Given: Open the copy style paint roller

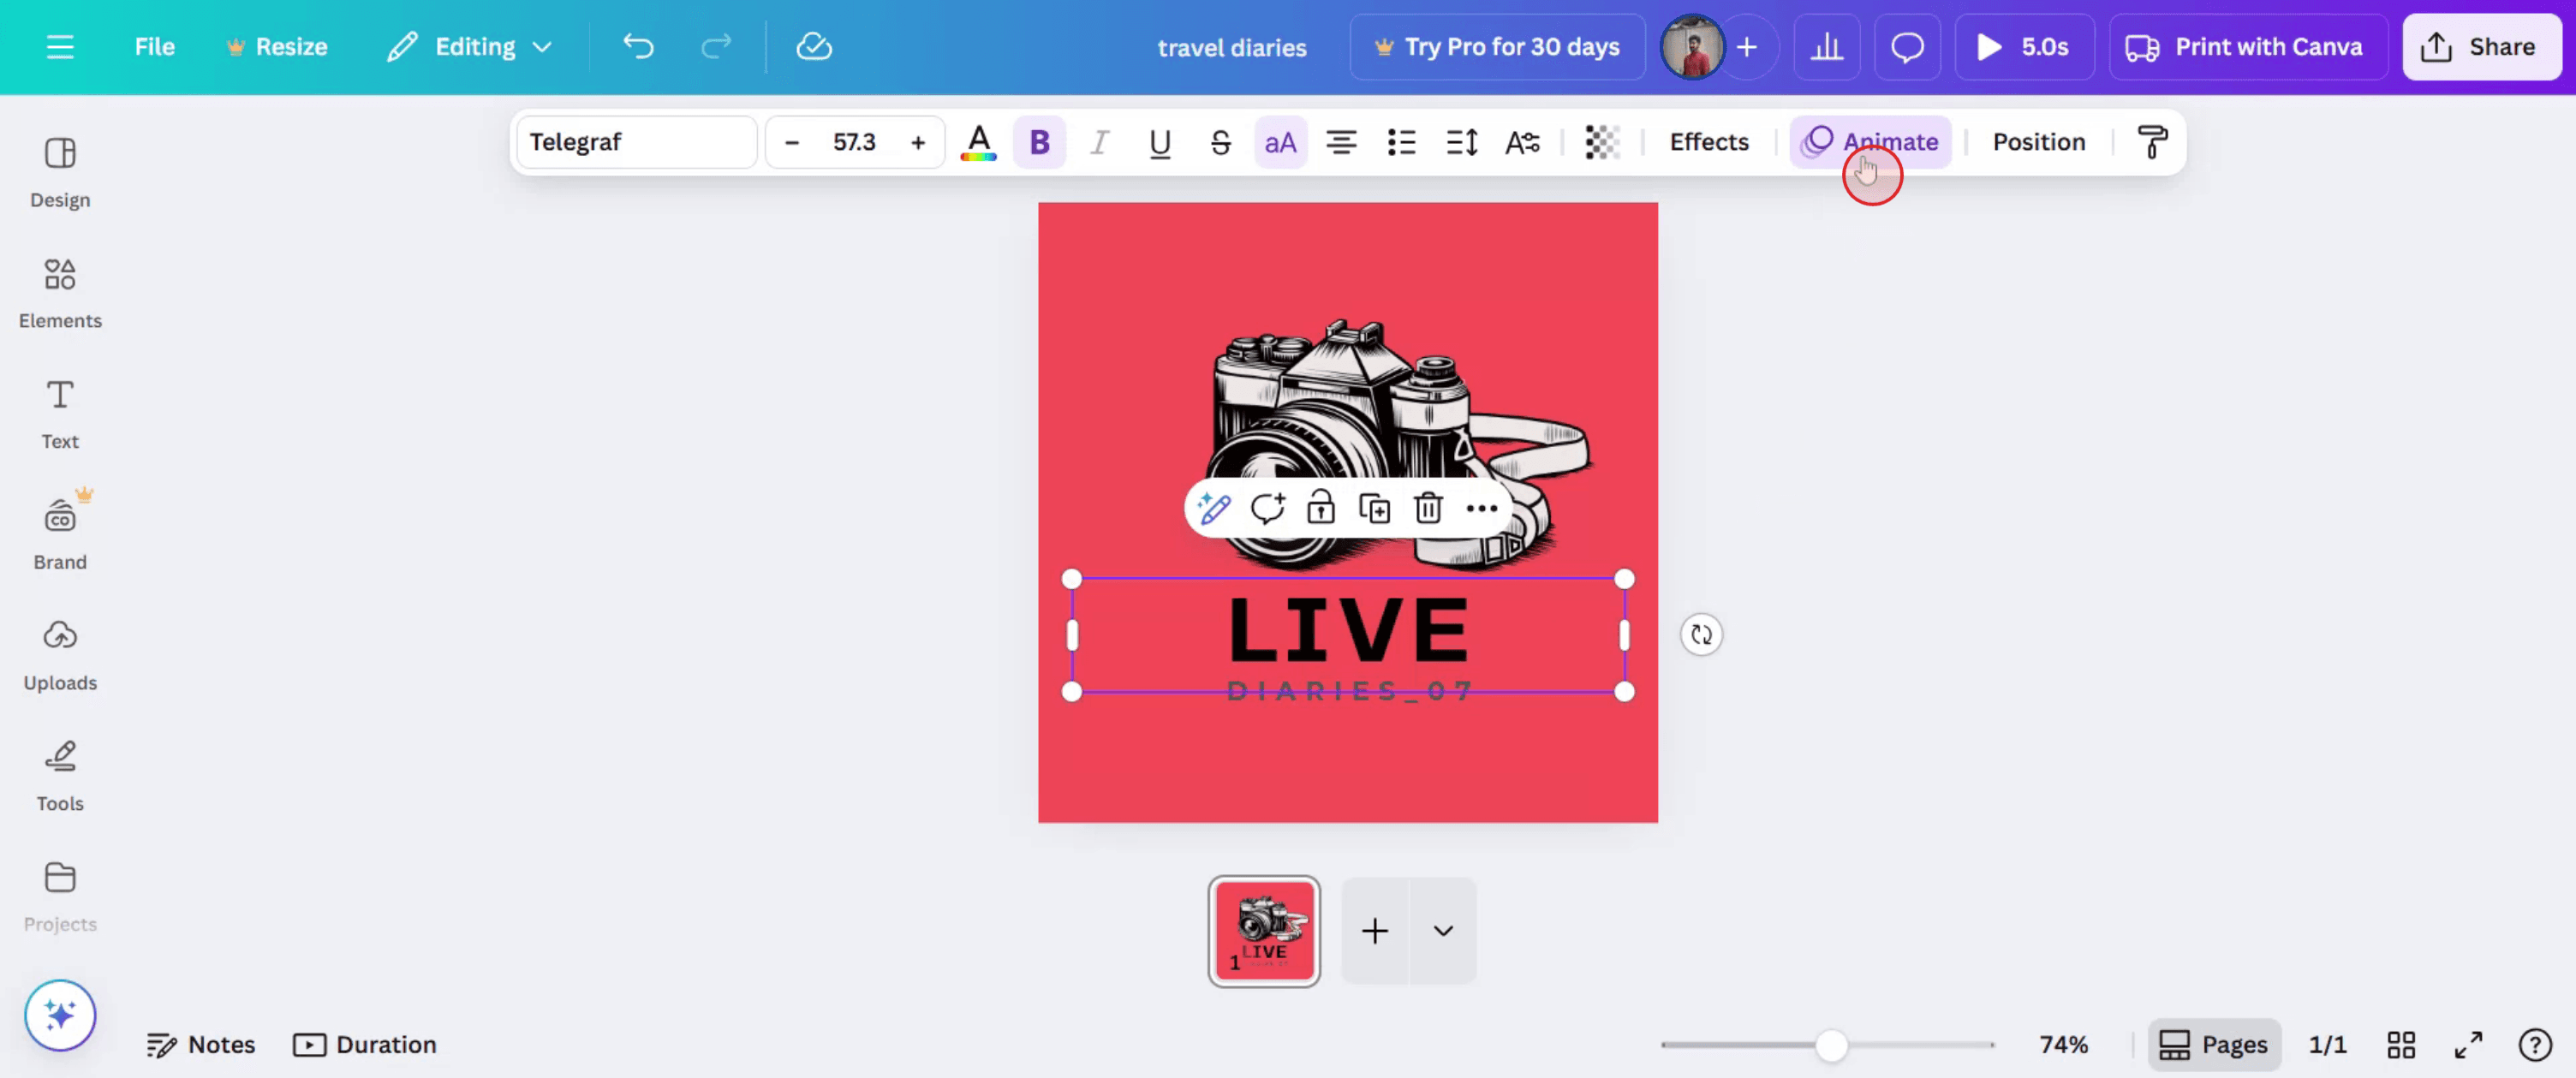Looking at the screenshot, I should point(2151,142).
